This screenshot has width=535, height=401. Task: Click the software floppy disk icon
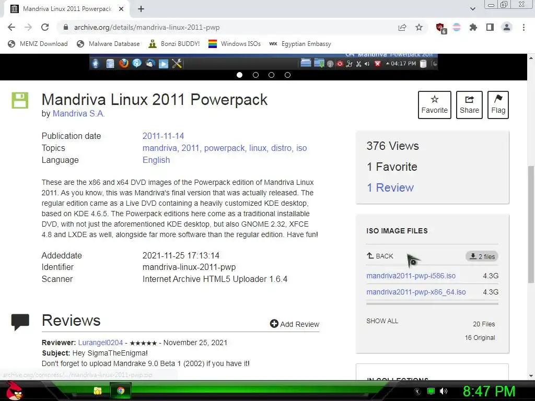click(20, 100)
